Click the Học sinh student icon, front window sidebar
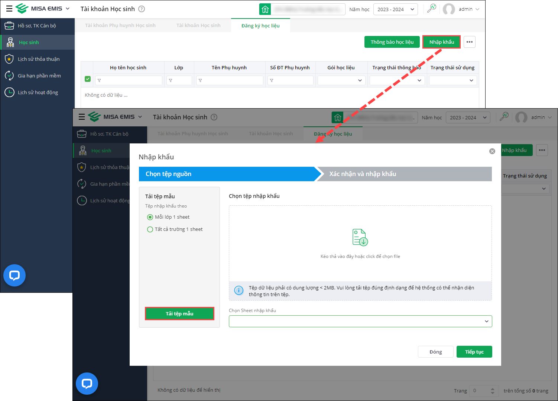This screenshot has height=401, width=558. click(83, 150)
